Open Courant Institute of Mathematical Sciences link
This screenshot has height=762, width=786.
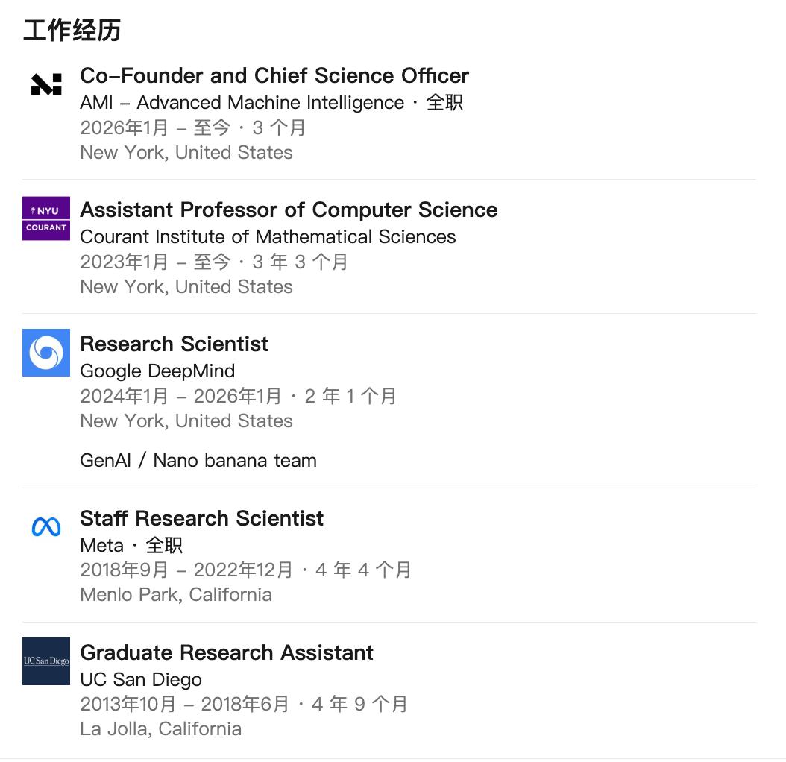coord(268,236)
